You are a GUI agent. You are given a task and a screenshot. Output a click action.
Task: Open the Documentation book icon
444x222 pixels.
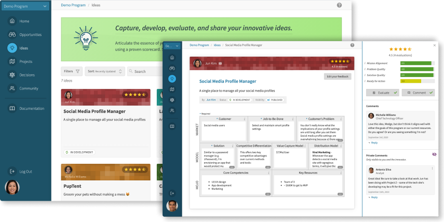click(x=12, y=109)
